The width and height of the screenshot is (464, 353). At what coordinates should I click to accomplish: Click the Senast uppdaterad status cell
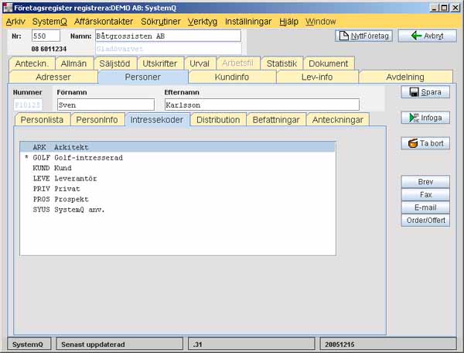click(120, 344)
